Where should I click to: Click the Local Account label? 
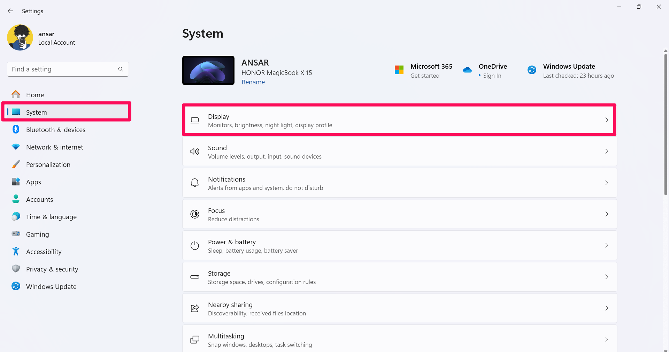(56, 43)
